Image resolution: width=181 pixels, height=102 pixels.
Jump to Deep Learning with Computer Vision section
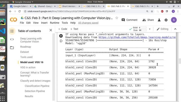[x=31, y=40]
